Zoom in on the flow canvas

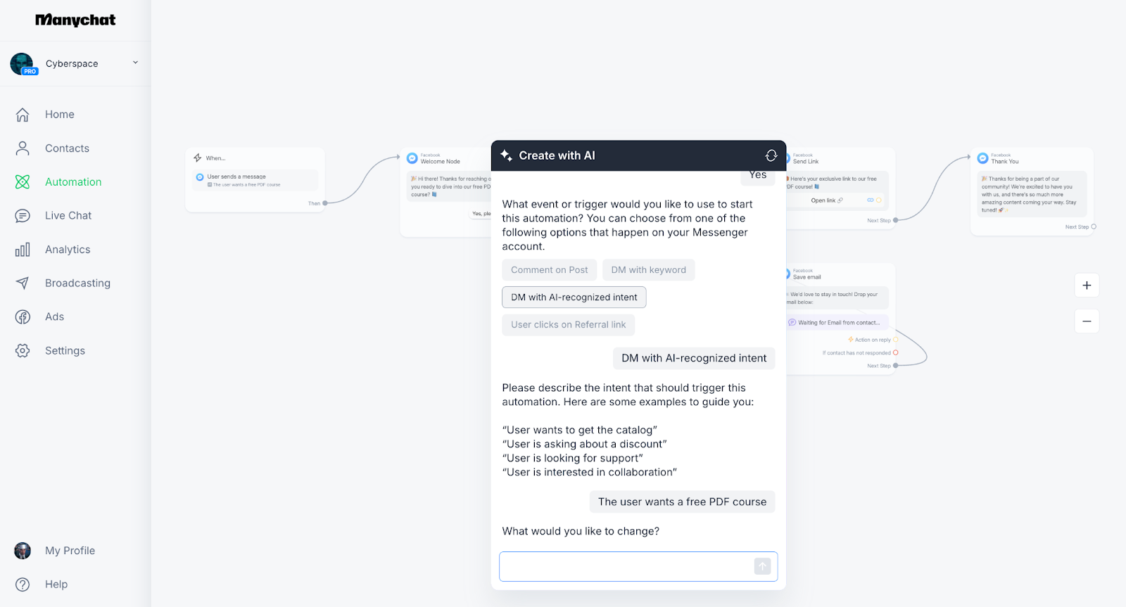(x=1087, y=286)
